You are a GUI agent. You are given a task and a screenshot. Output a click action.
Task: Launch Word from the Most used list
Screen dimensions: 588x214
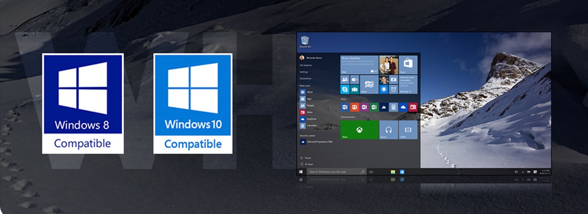click(x=306, y=92)
